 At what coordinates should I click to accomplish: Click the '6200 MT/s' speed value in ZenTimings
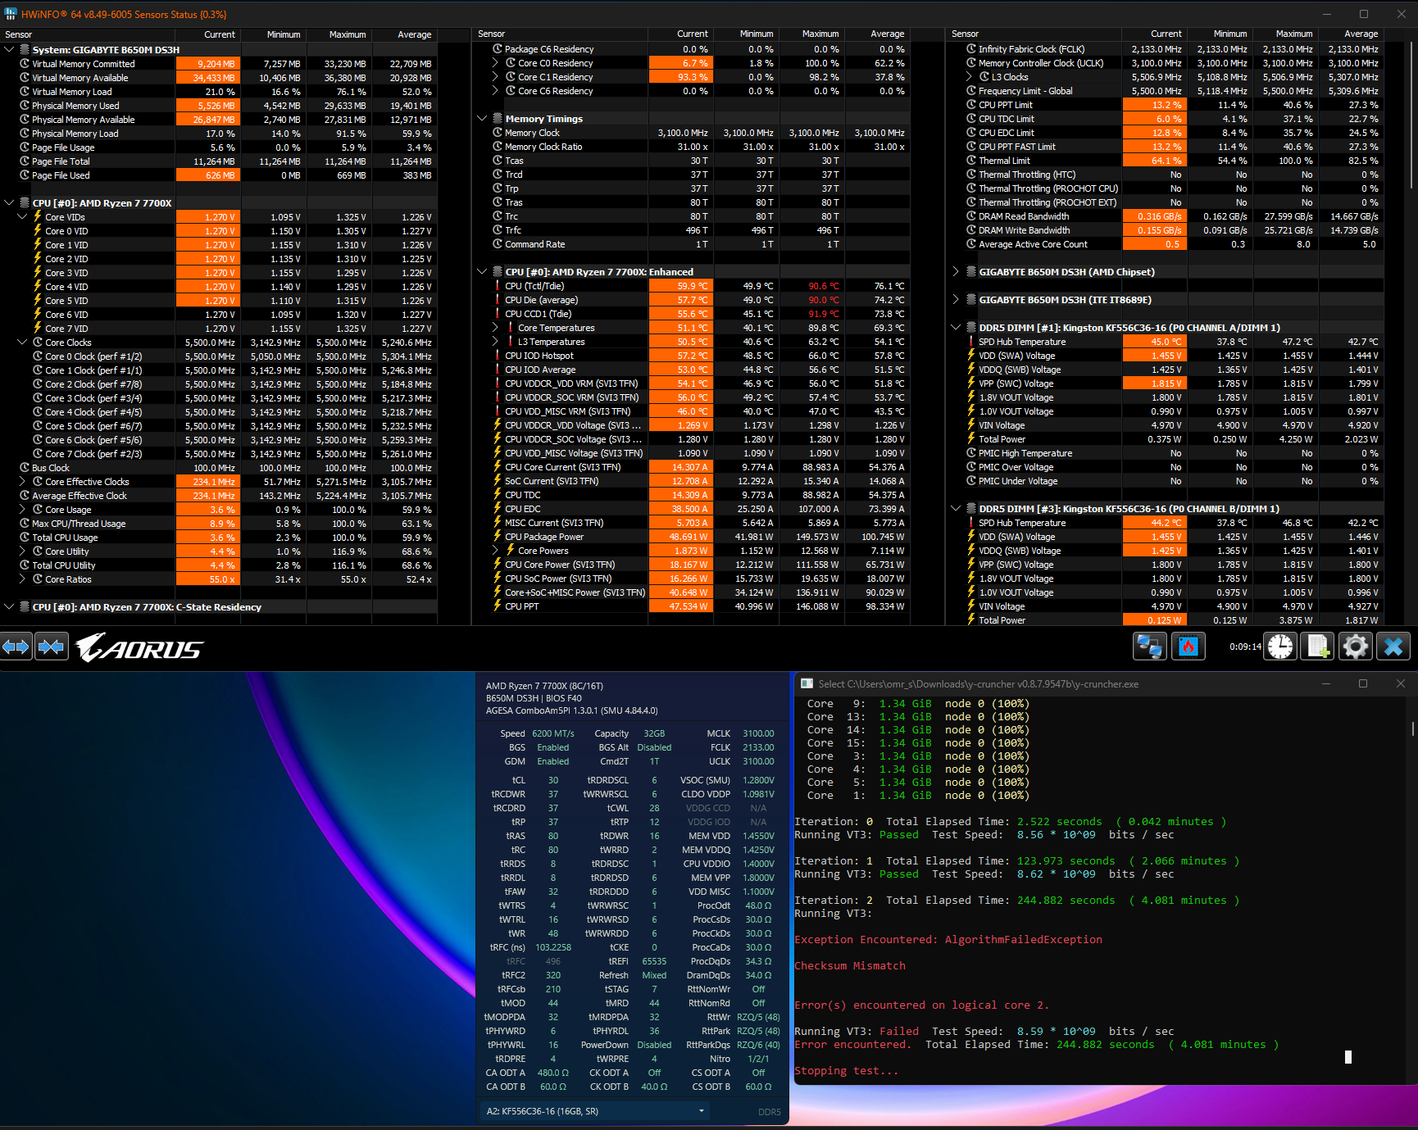pos(553,733)
